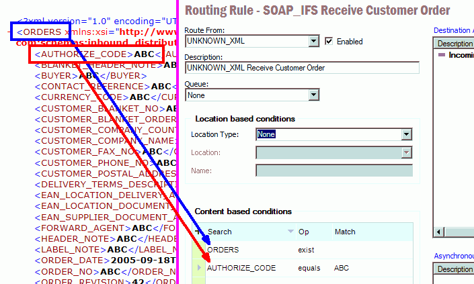Click the left scroll arrow under the Destination list
Image resolution: width=474 pixels, height=284 pixels.
[439, 232]
